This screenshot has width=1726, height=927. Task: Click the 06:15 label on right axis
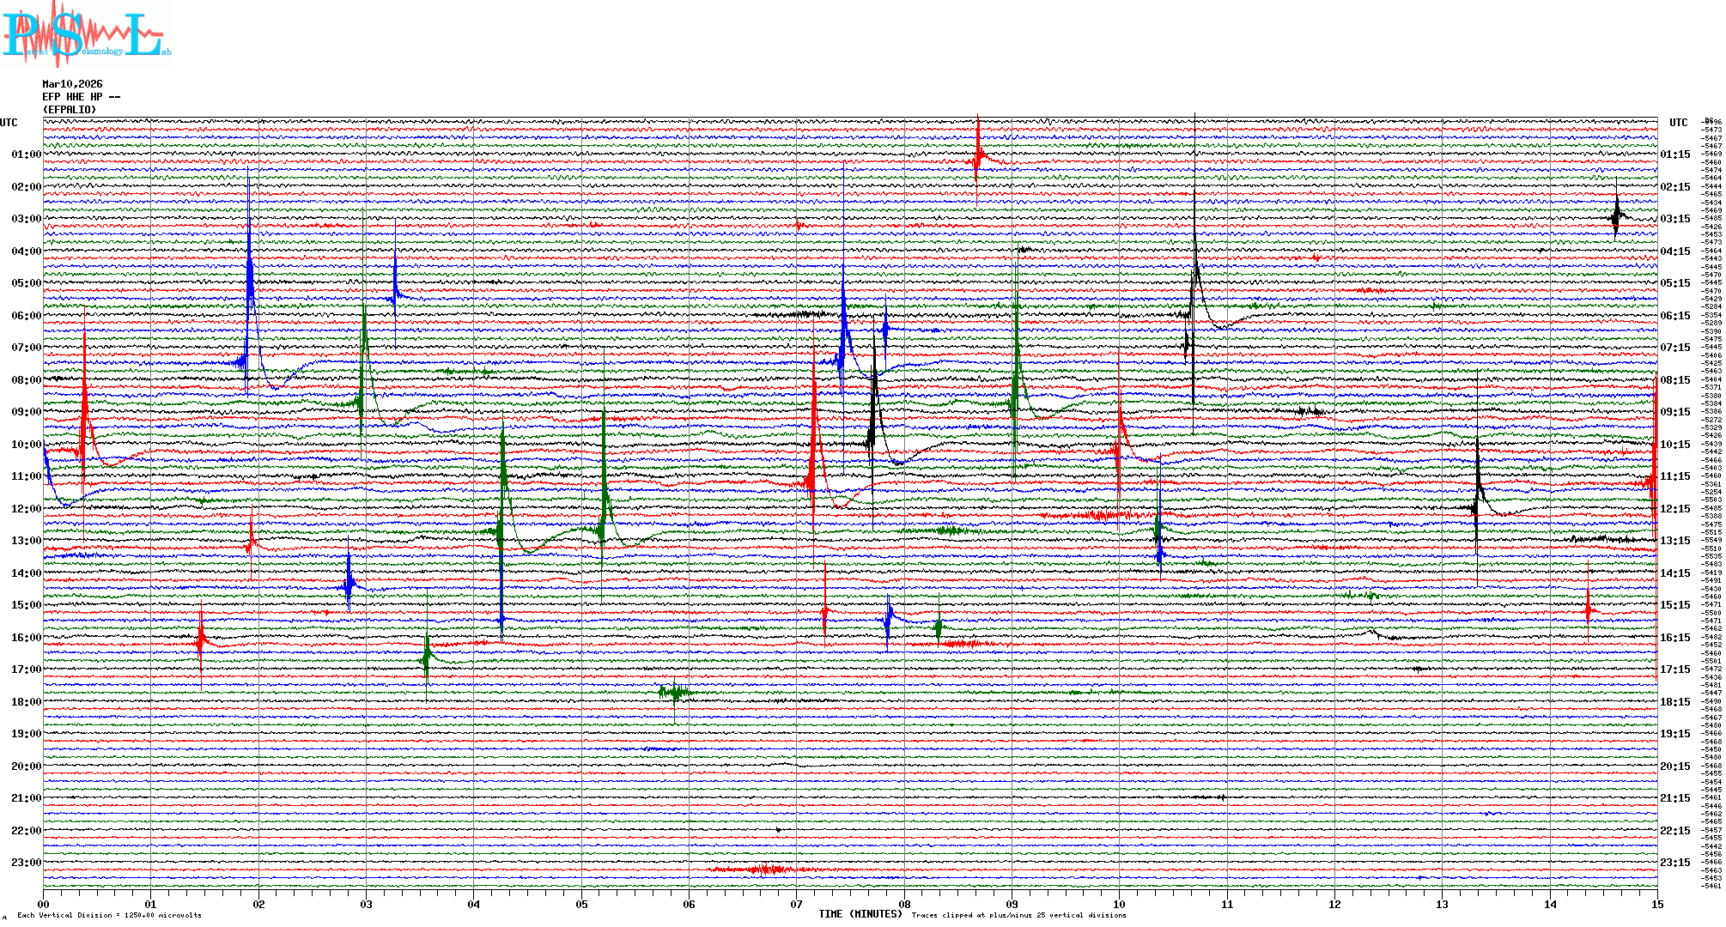1674,316
